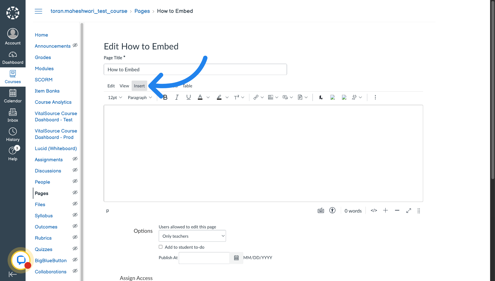Click the minus icon in status bar
The height and width of the screenshot is (281, 495).
click(x=397, y=210)
